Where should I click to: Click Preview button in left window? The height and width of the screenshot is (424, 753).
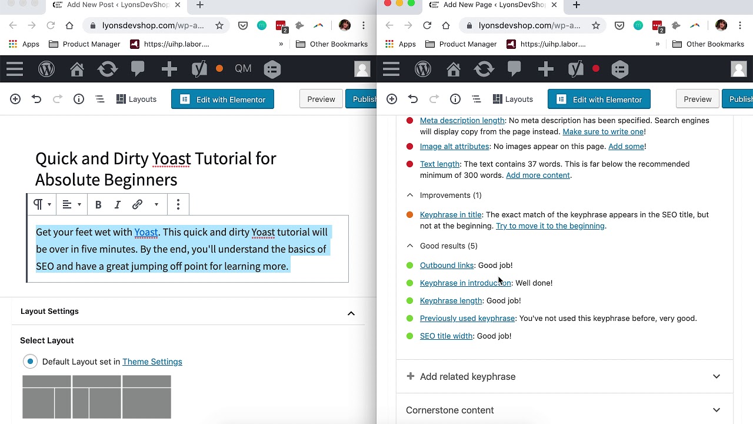click(x=321, y=99)
